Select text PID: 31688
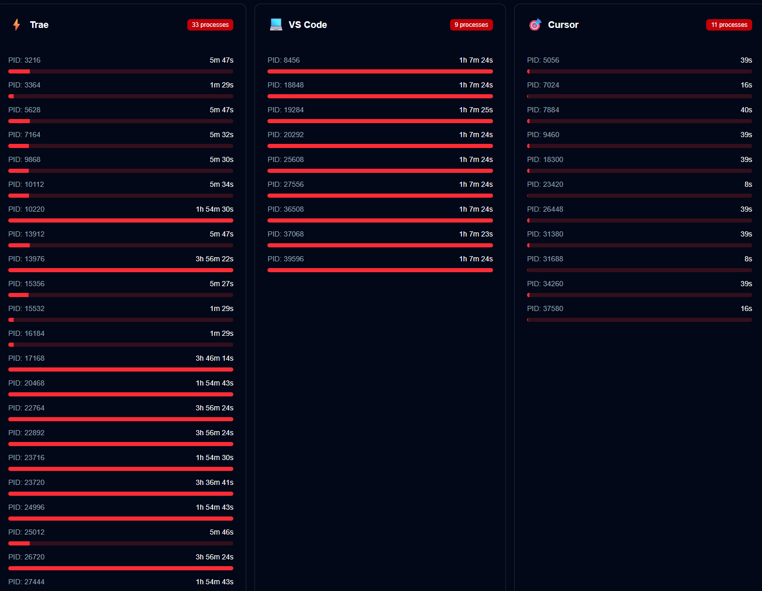 tap(545, 259)
